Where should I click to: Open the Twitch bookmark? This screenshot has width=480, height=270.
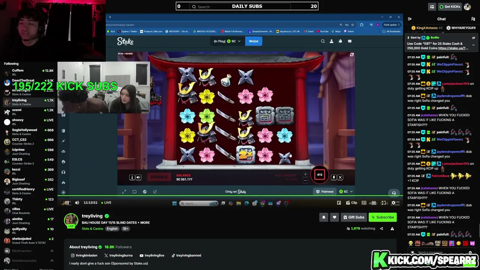(x=349, y=31)
